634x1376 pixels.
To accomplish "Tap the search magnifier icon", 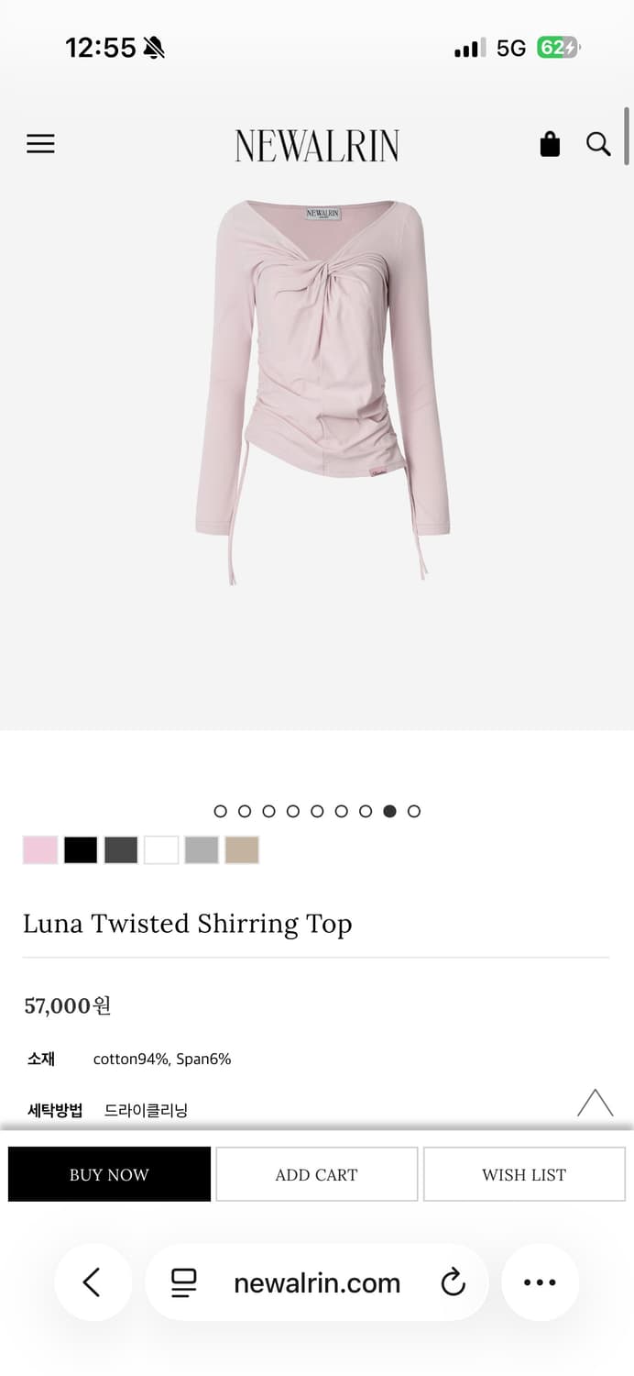I will (x=598, y=144).
